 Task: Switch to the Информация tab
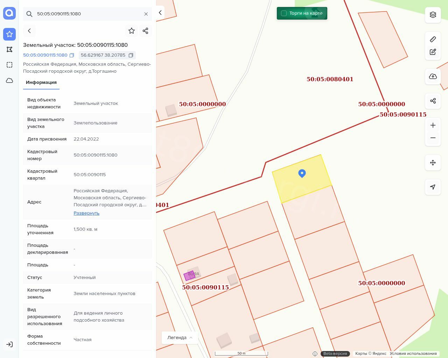pos(41,83)
